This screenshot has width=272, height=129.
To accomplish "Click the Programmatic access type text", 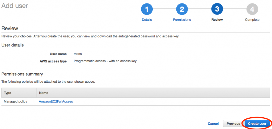I will [105, 61].
